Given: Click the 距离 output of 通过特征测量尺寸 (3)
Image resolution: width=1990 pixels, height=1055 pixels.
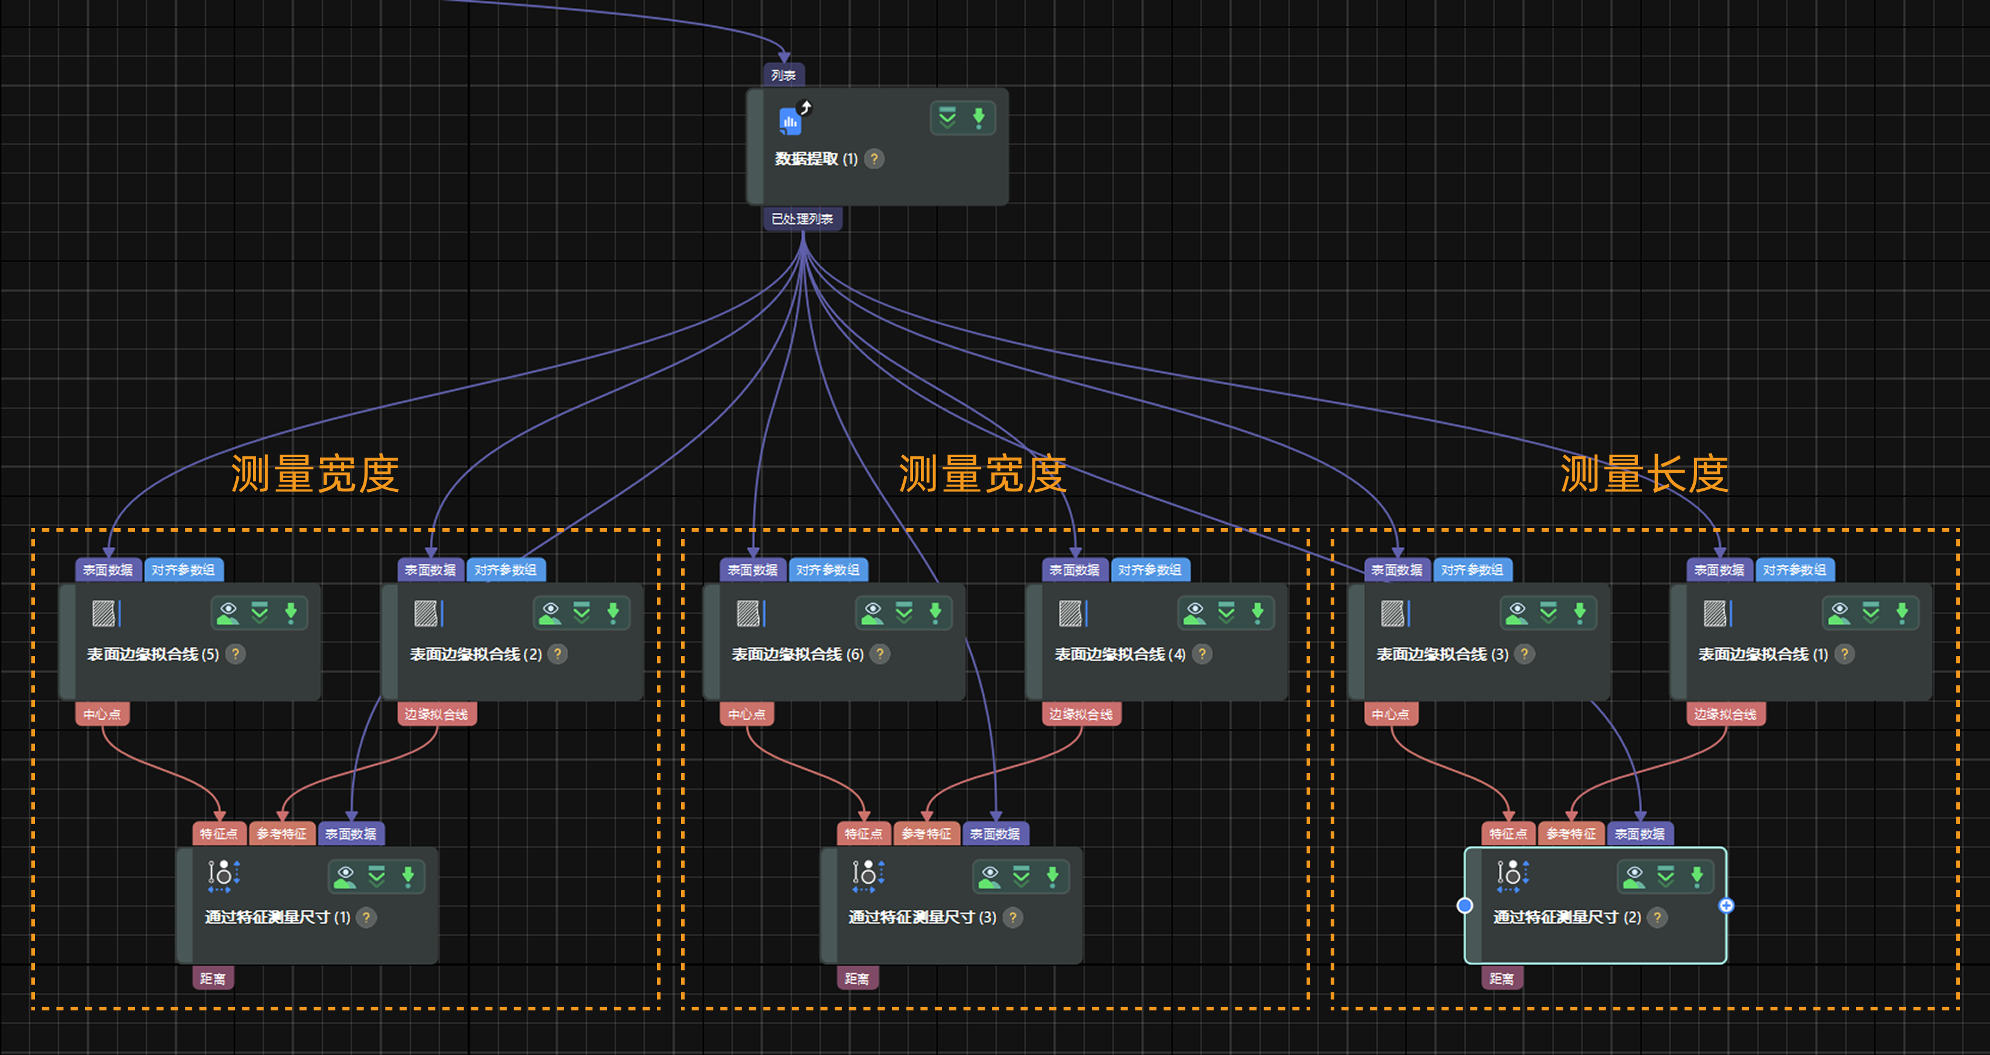Looking at the screenshot, I should 857,978.
